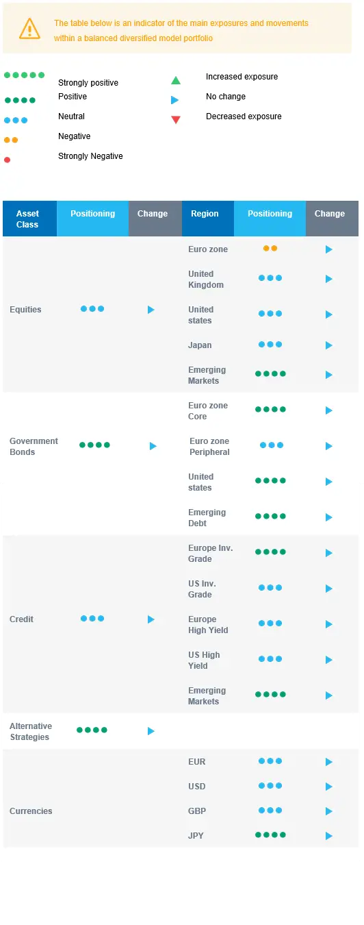Select the US High Yield region label
The height and width of the screenshot is (925, 364).
204,660
